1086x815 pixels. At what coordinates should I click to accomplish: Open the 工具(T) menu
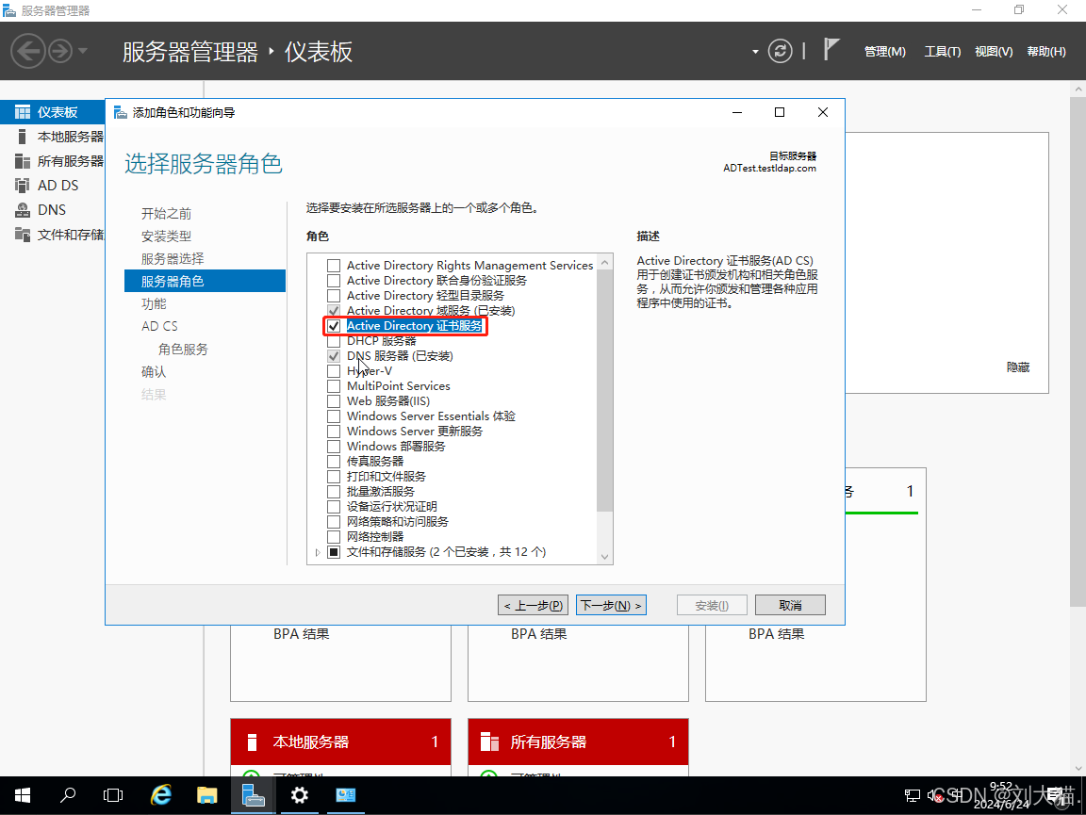tap(942, 51)
